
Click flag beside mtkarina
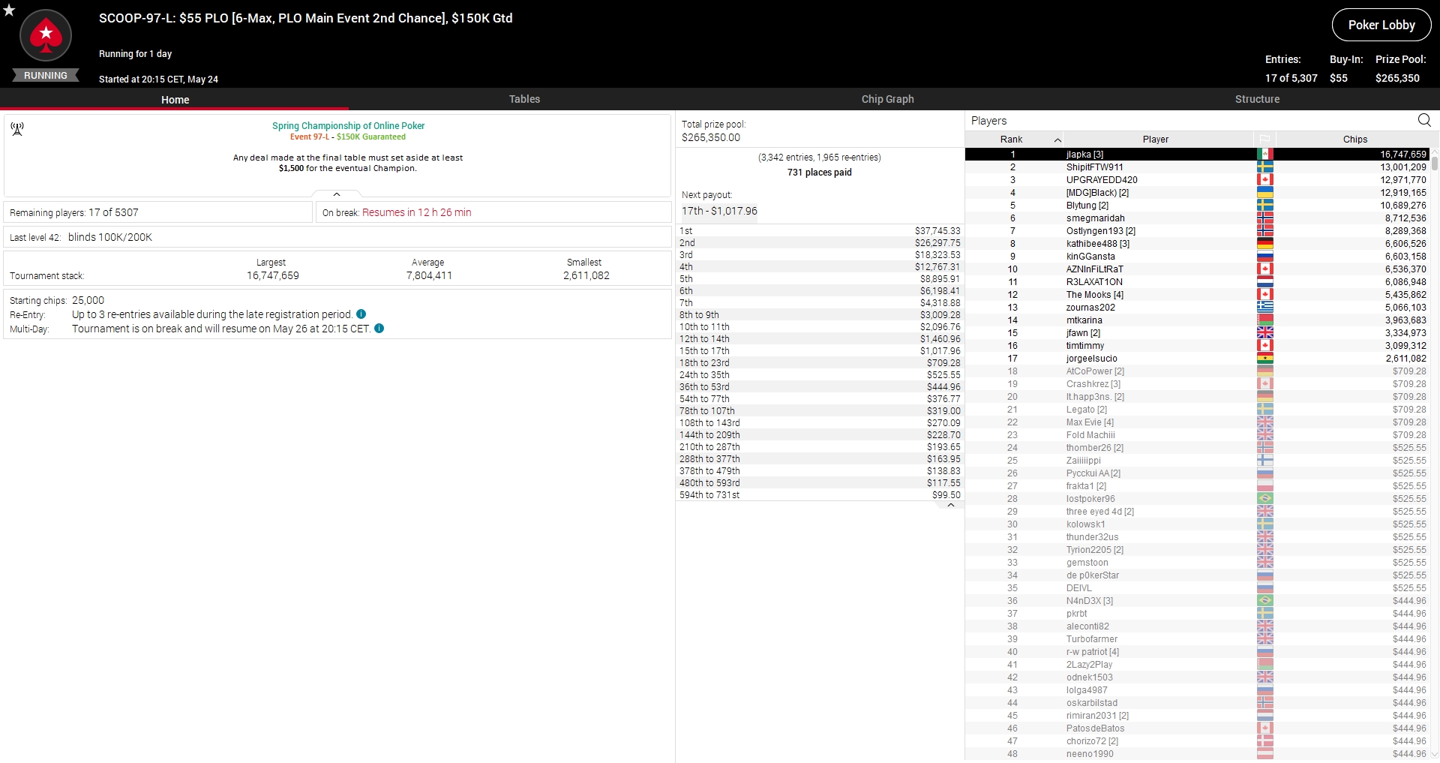click(x=1264, y=320)
